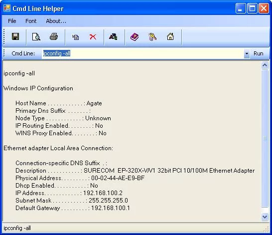Click into the Cmd Line input field
272x235 pixels.
click(x=142, y=53)
